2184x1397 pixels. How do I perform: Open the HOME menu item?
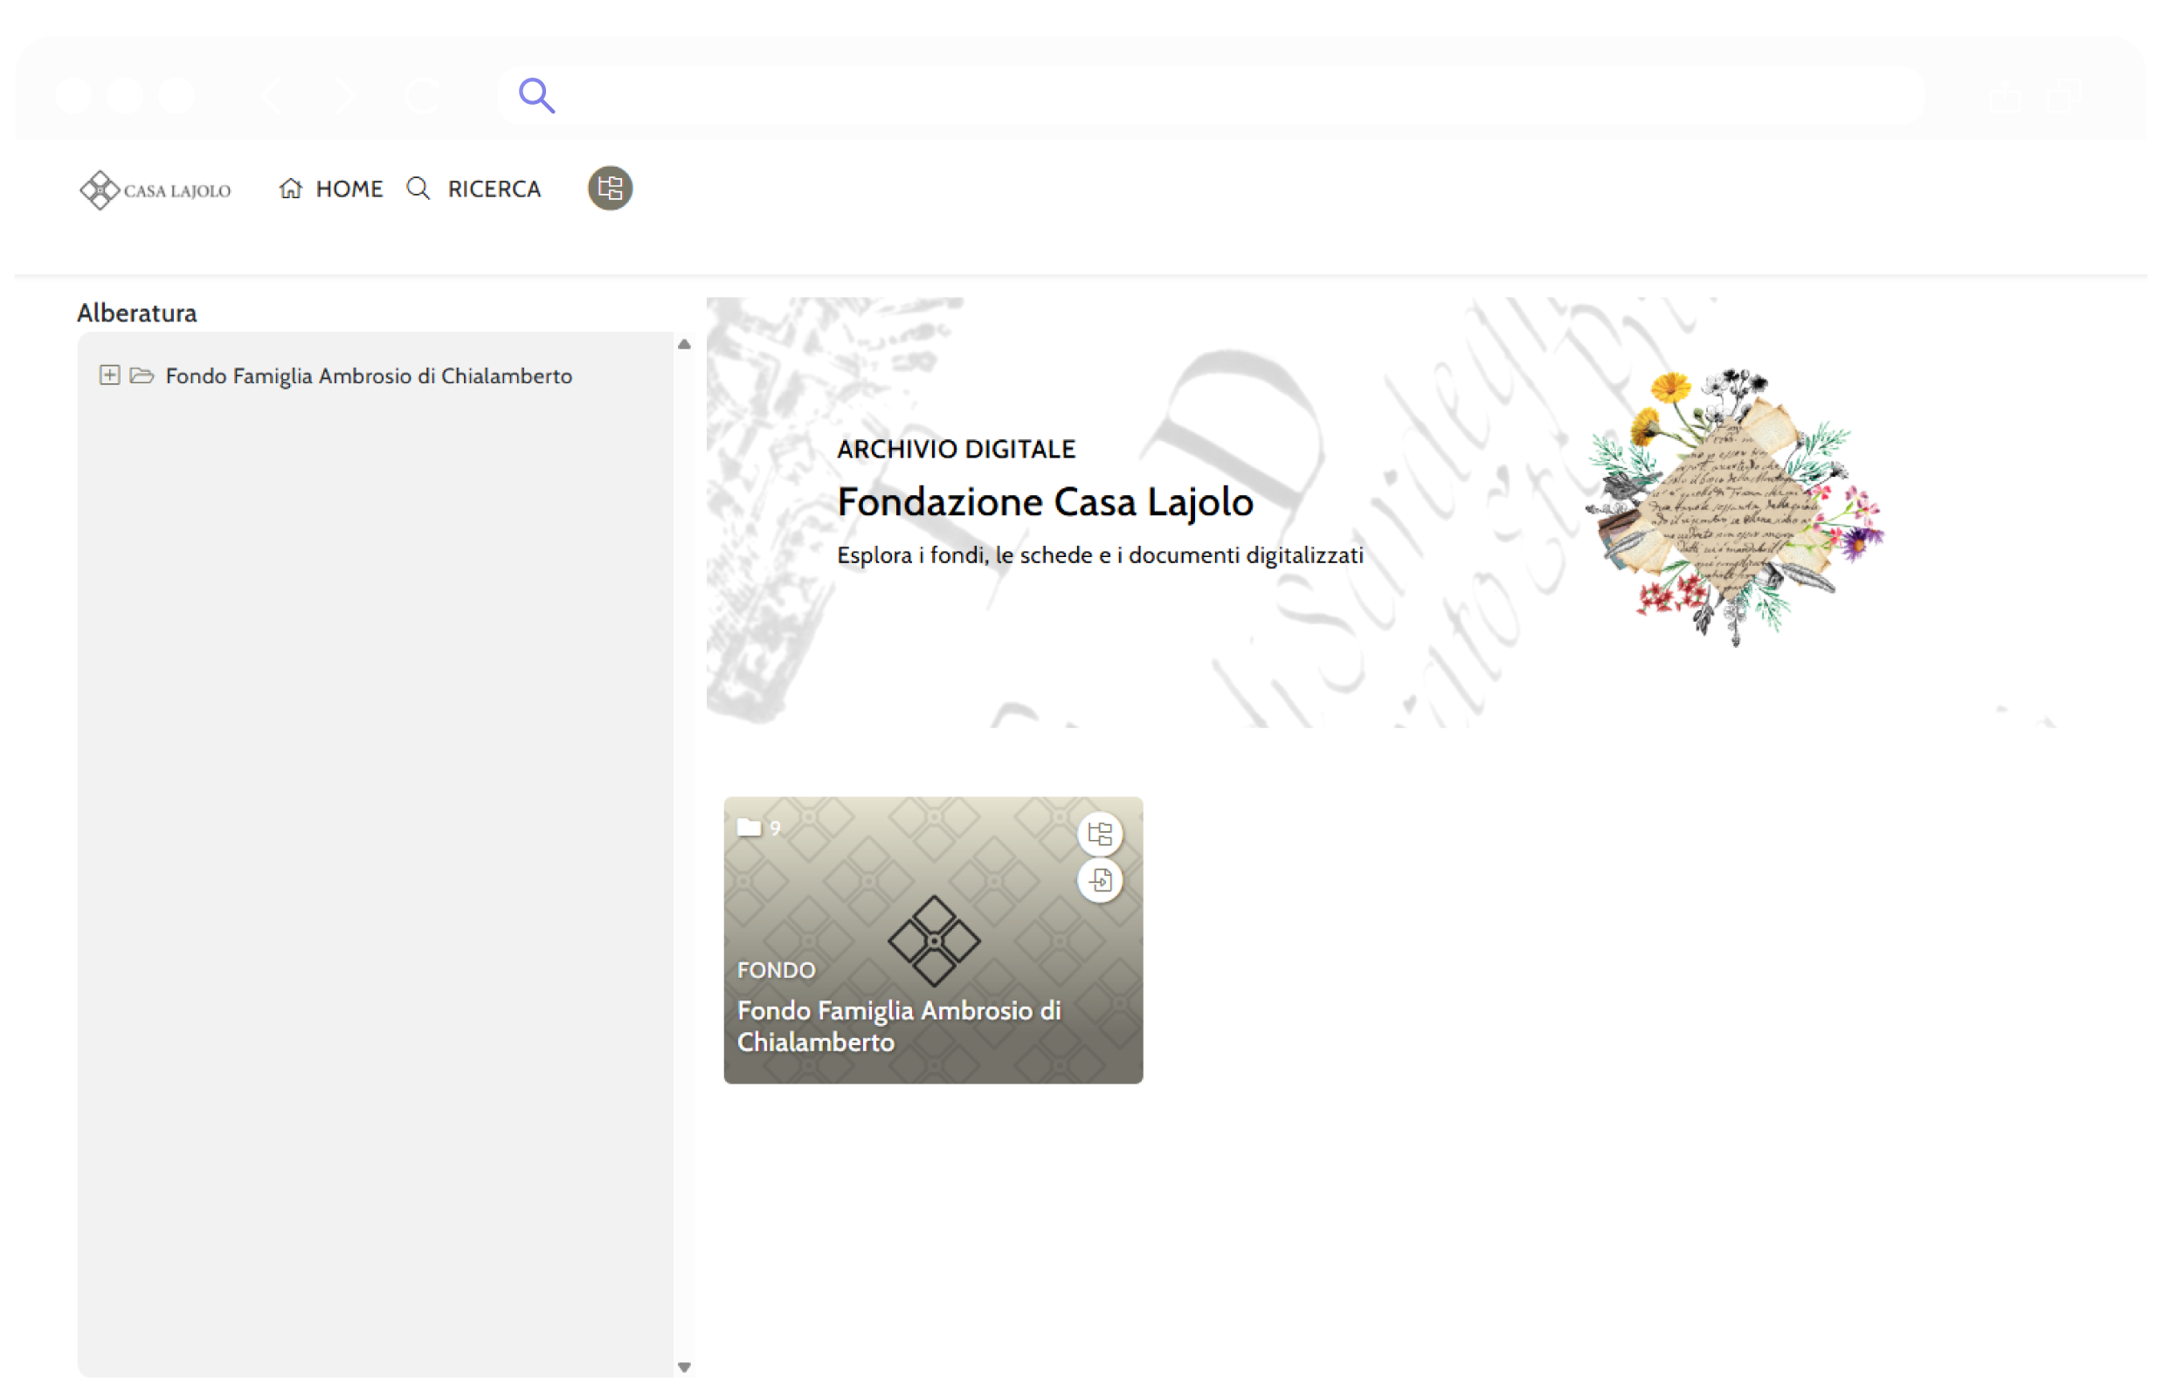(349, 189)
